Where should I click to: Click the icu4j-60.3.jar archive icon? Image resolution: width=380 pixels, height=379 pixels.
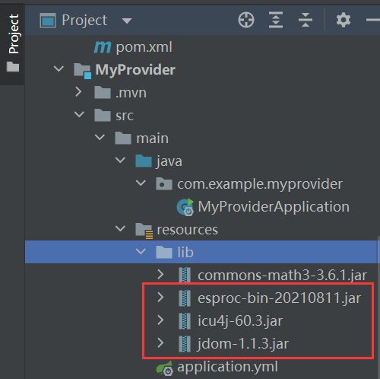pyautogui.click(x=185, y=320)
